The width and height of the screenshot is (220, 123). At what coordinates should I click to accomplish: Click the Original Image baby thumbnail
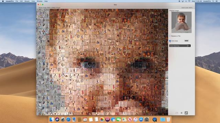coord(181,22)
